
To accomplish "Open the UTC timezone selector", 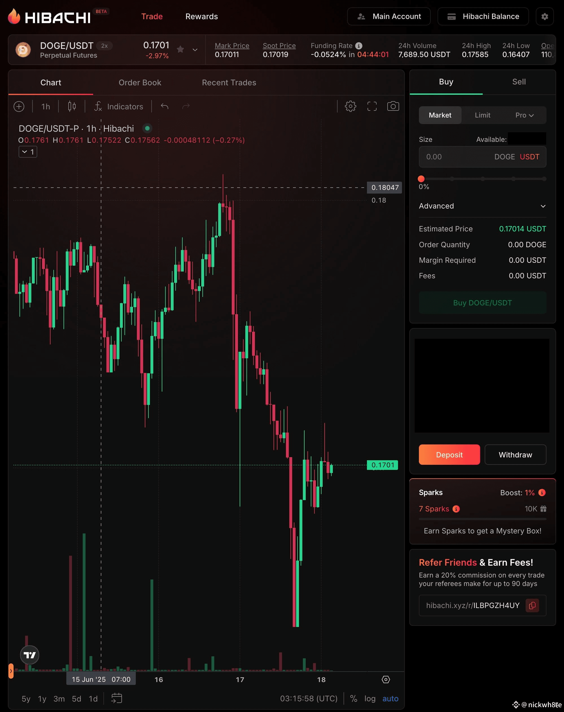I will pyautogui.click(x=309, y=698).
